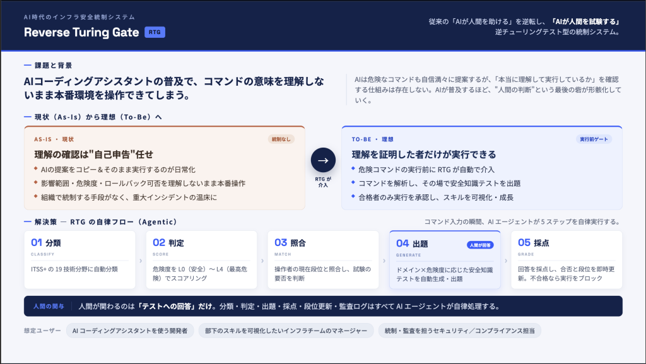
Task: Click the 実行前ゲート badge in TO-BE card
Action: 594,139
